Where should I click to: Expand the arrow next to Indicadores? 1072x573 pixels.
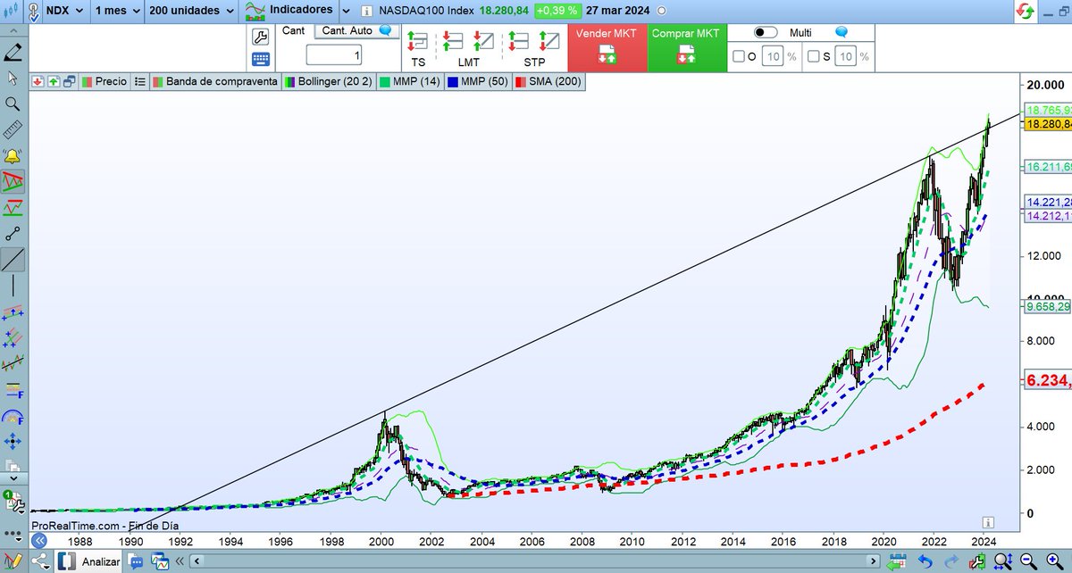pyautogui.click(x=348, y=11)
